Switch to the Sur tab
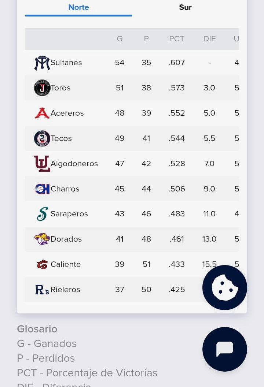This screenshot has width=264, height=387. 186,7
